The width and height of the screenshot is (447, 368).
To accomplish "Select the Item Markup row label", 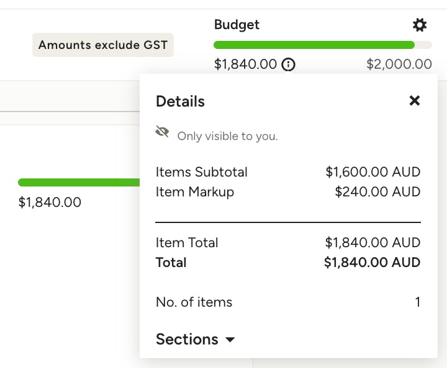I will 195,192.
